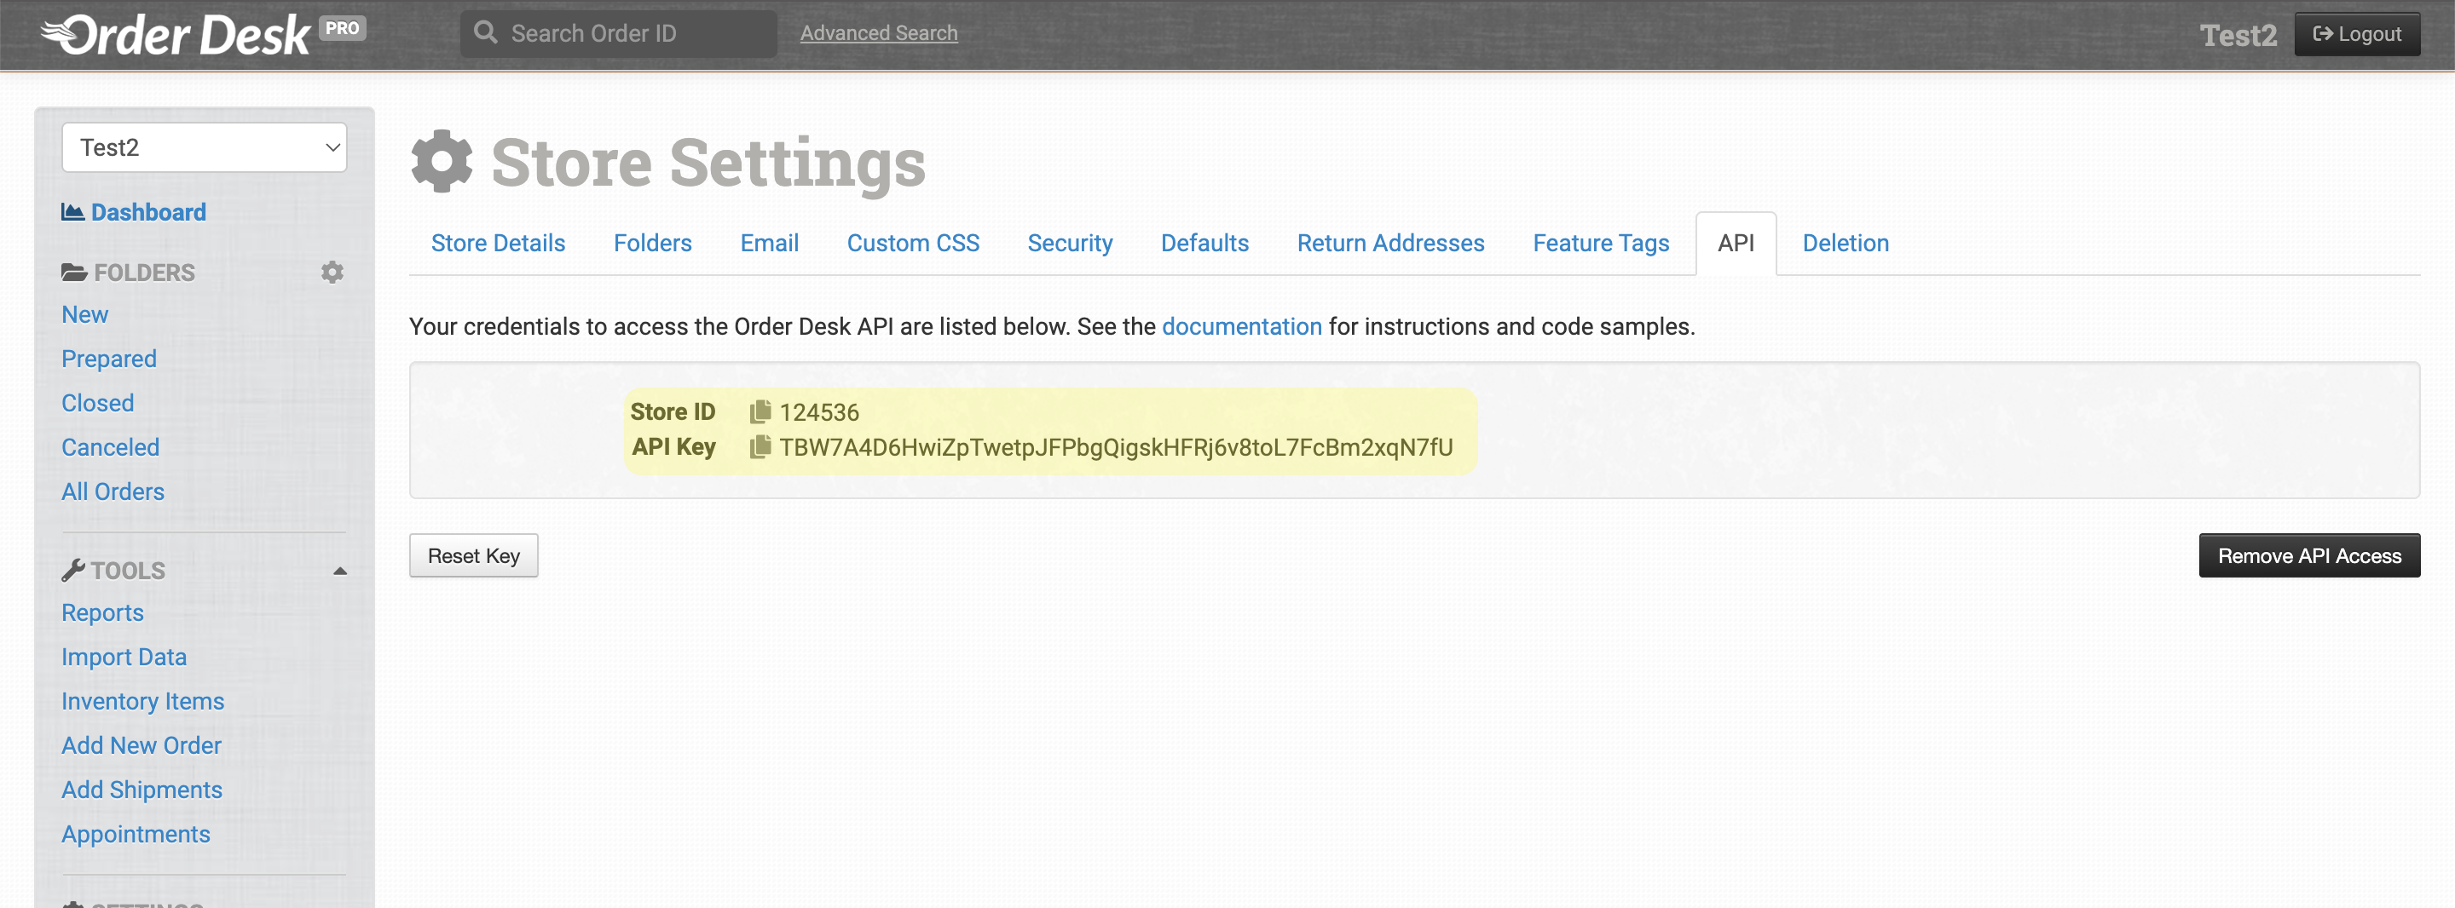Click Add New Order
This screenshot has width=2455, height=908.
141,746
